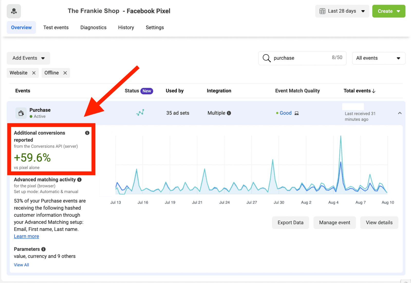Click the Purchase event bag icon
Viewport: 411px width, 283px height.
click(21, 113)
